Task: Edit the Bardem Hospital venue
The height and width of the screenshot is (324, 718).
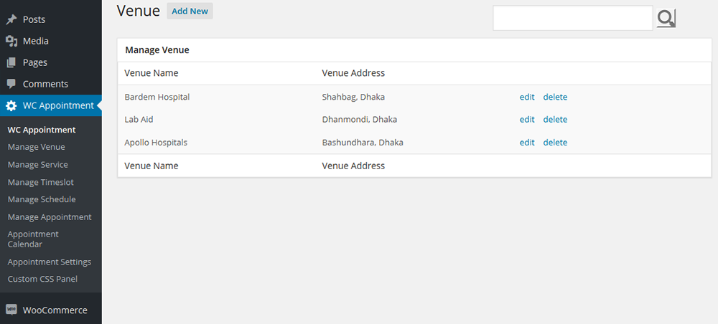Action: (527, 97)
